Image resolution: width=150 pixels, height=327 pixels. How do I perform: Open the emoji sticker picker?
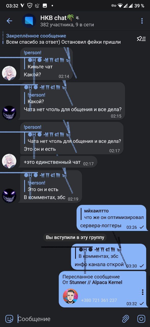9,319
